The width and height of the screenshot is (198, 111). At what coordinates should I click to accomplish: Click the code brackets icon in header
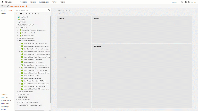pyautogui.click(x=182, y=2)
